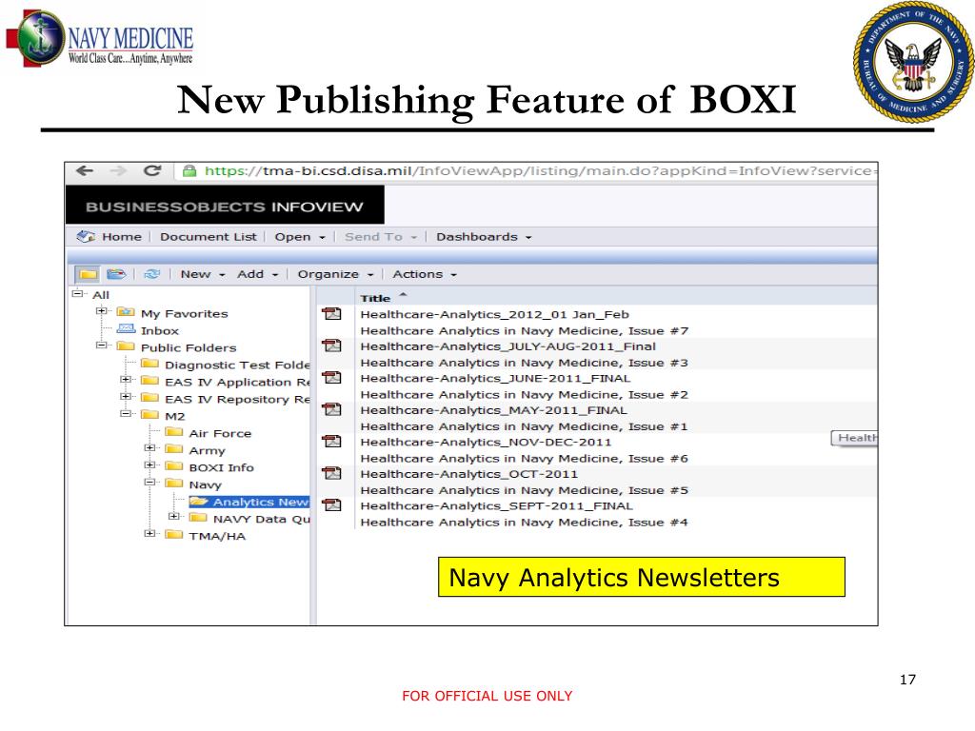
Task: Click description text ending Issue #1
Action: 525,426
